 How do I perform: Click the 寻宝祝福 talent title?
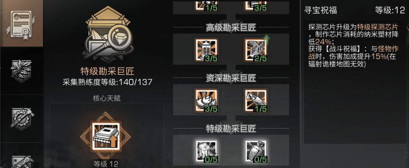[321, 10]
